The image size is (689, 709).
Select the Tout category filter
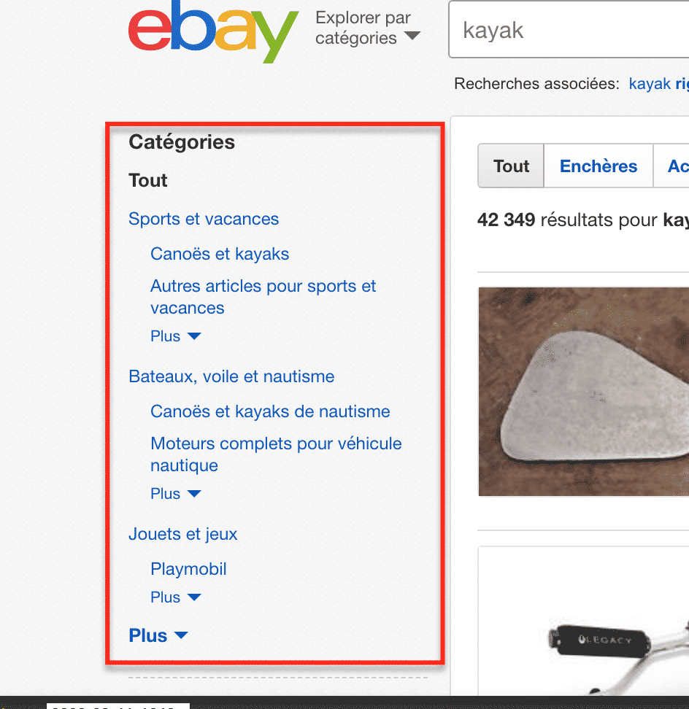point(148,180)
